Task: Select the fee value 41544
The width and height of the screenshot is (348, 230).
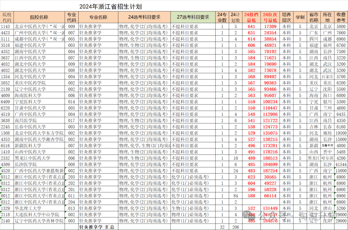Action: point(341,165)
